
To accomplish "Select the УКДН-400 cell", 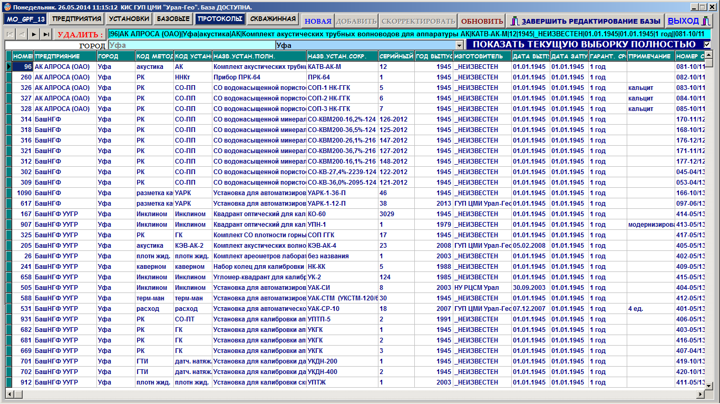I will coord(342,372).
